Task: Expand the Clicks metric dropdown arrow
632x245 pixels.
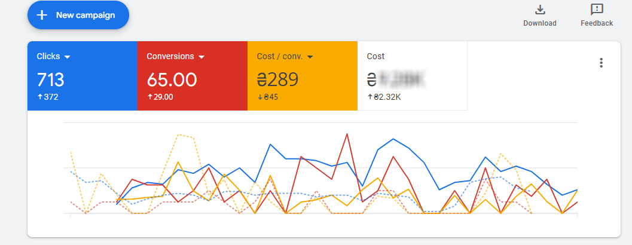Action: (x=68, y=57)
